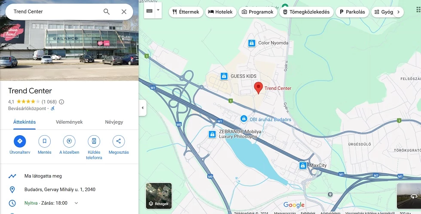Select the GUESS KIDS map label

click(x=244, y=76)
